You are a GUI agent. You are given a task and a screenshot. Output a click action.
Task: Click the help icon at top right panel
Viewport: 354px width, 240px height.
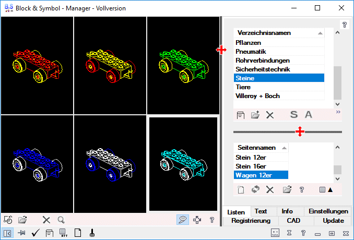345,25
